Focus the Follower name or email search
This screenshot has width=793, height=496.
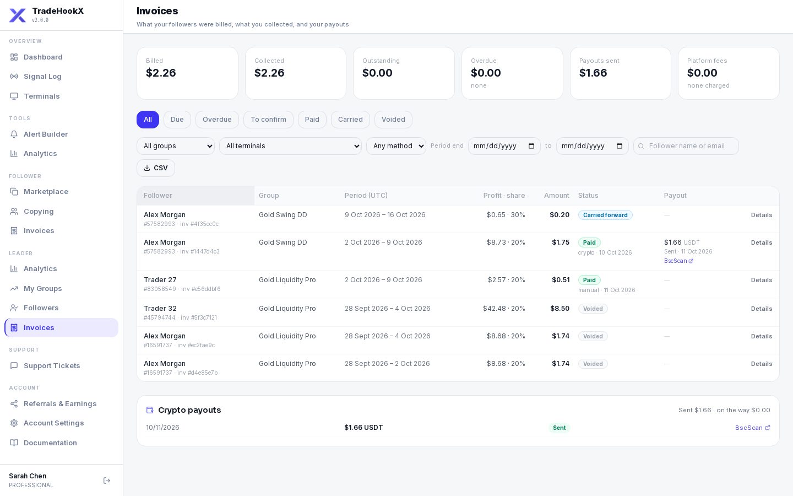(686, 146)
